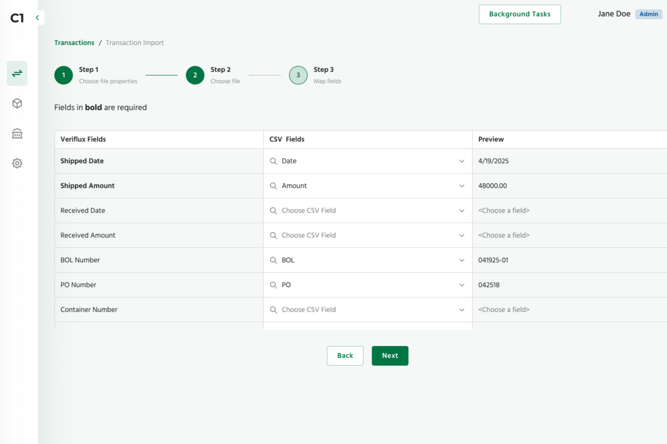The width and height of the screenshot is (667, 444).
Task: Click Choose CSV Field for Container Number
Action: 367,310
